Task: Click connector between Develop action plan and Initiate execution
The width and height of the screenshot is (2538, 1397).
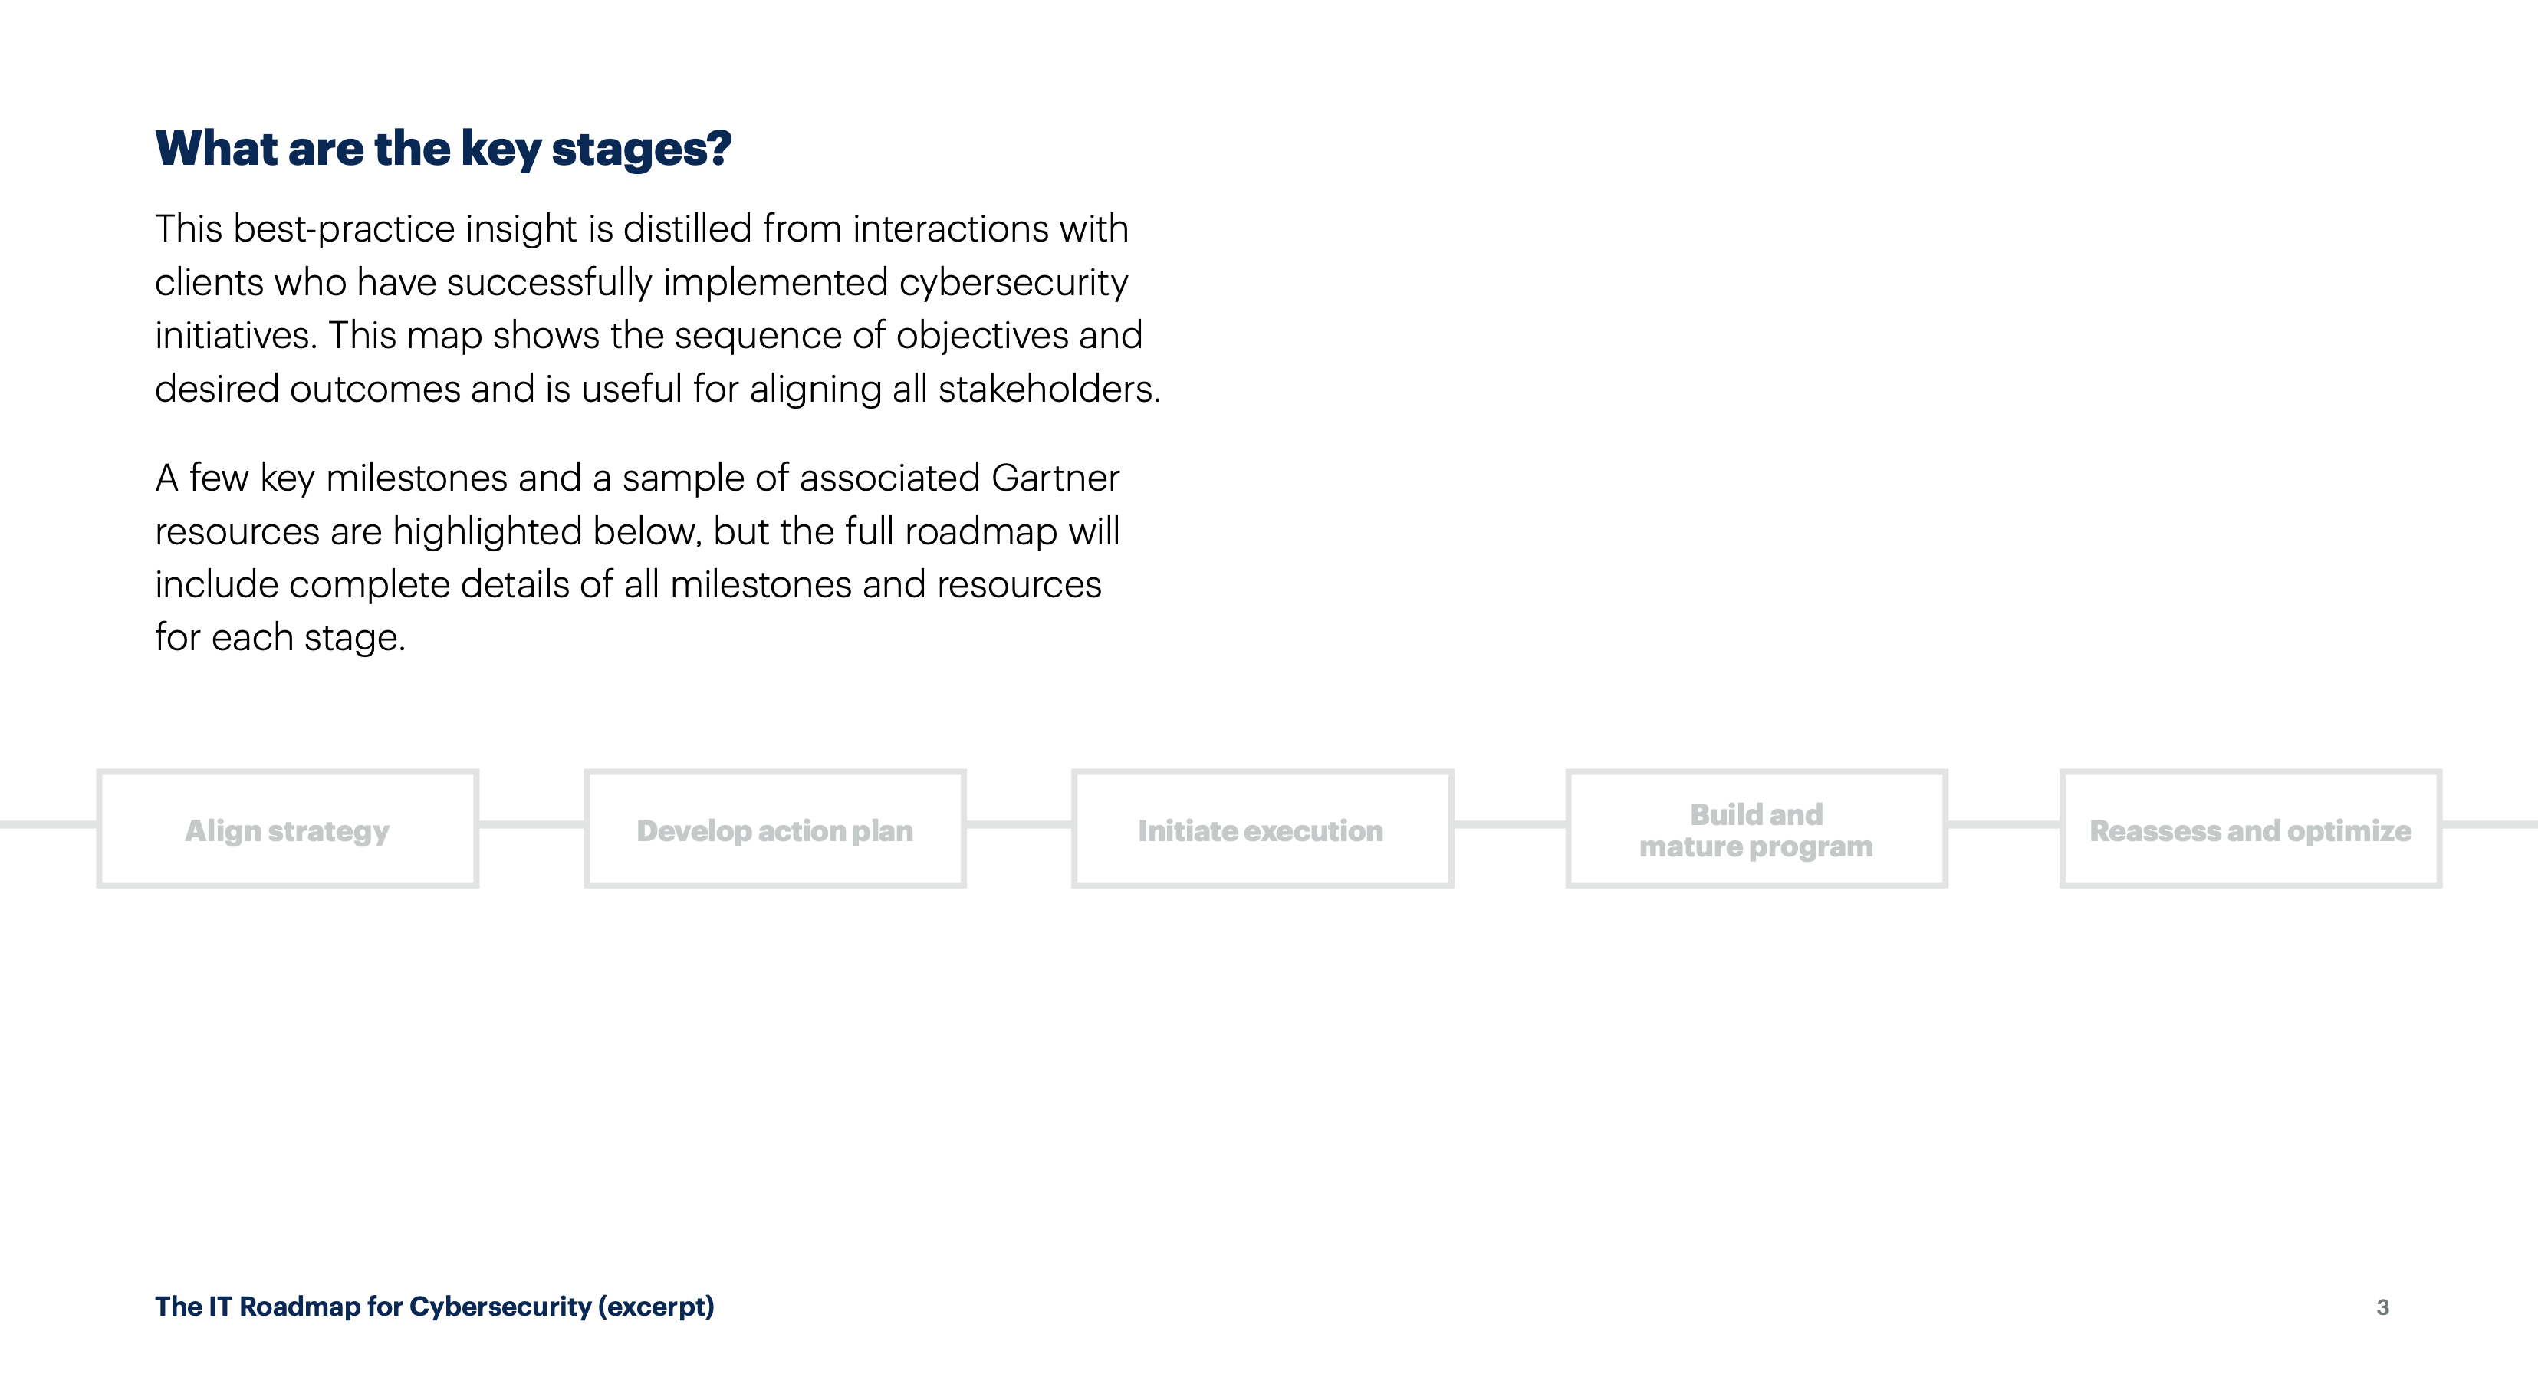Action: [1019, 824]
